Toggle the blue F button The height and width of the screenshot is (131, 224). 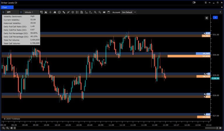click(x=215, y=18)
